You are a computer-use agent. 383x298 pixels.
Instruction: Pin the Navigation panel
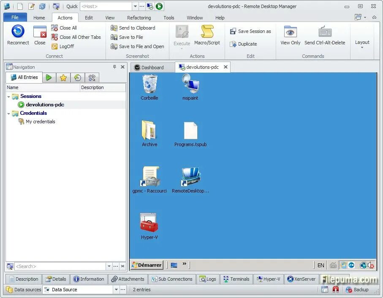[x=114, y=67]
